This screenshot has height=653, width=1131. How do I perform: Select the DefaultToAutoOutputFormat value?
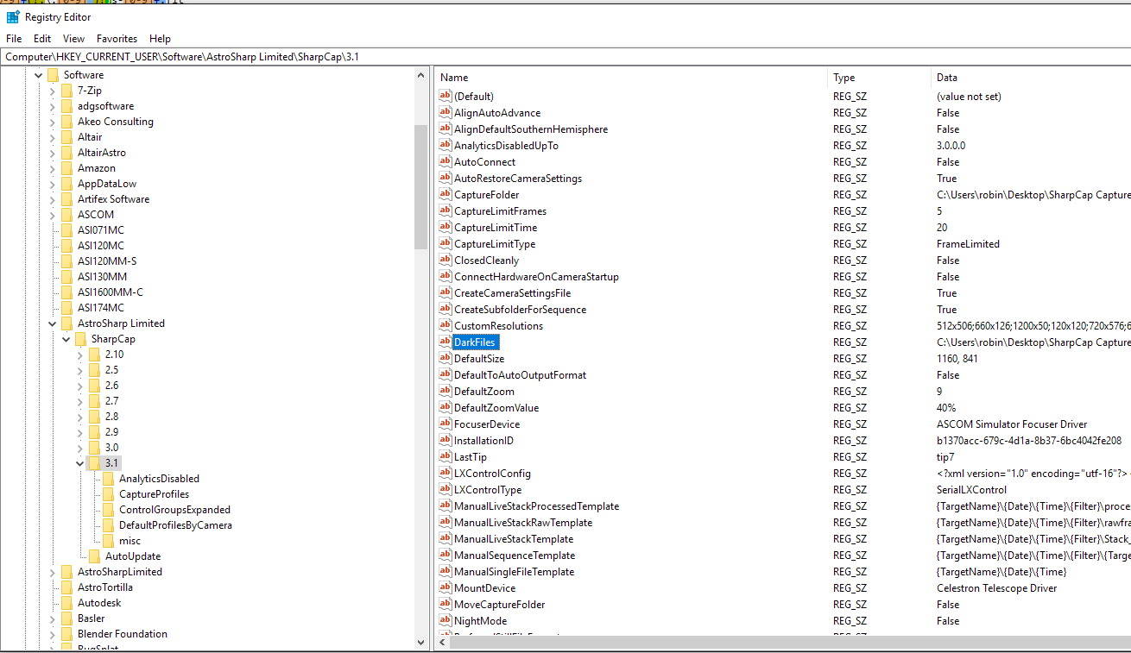click(520, 375)
